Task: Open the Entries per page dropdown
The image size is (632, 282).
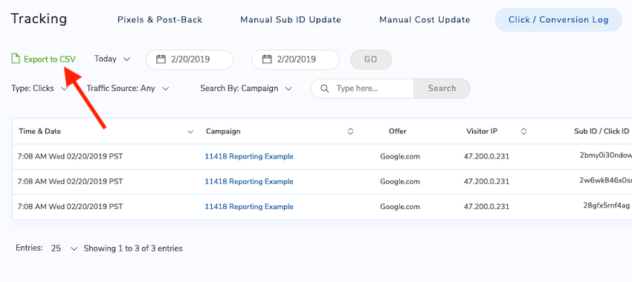Action: [64, 249]
